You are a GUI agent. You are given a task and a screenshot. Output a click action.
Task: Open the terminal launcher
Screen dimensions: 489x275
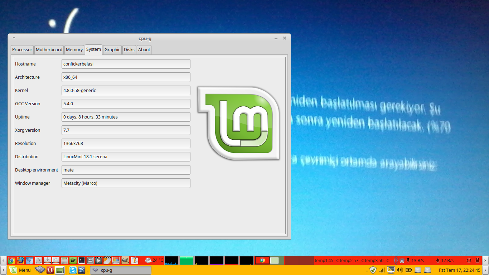[82, 260]
